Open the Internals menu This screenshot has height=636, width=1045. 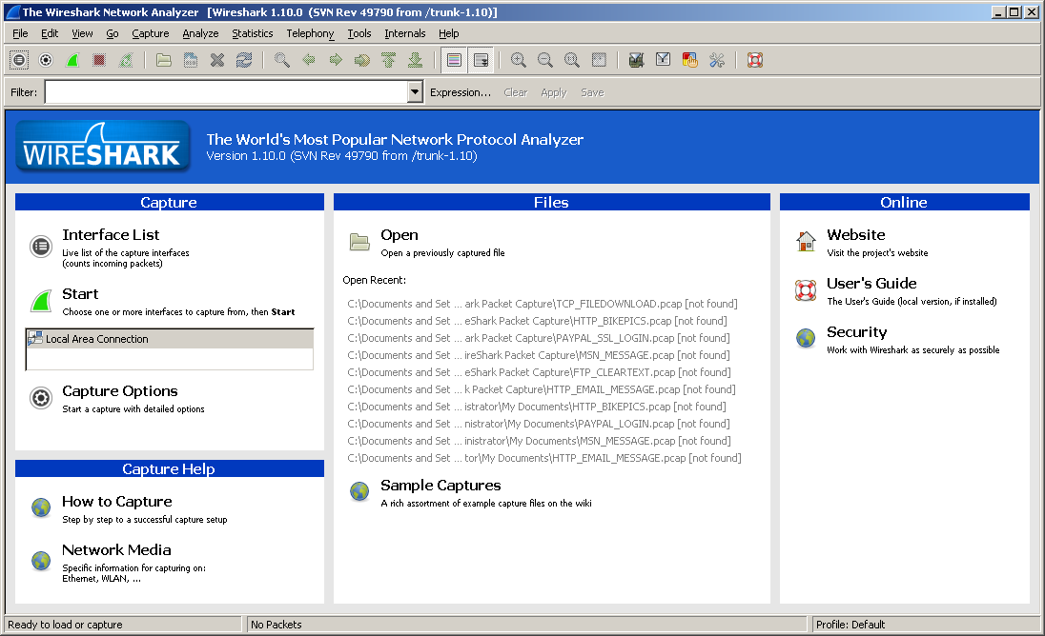[x=404, y=33]
